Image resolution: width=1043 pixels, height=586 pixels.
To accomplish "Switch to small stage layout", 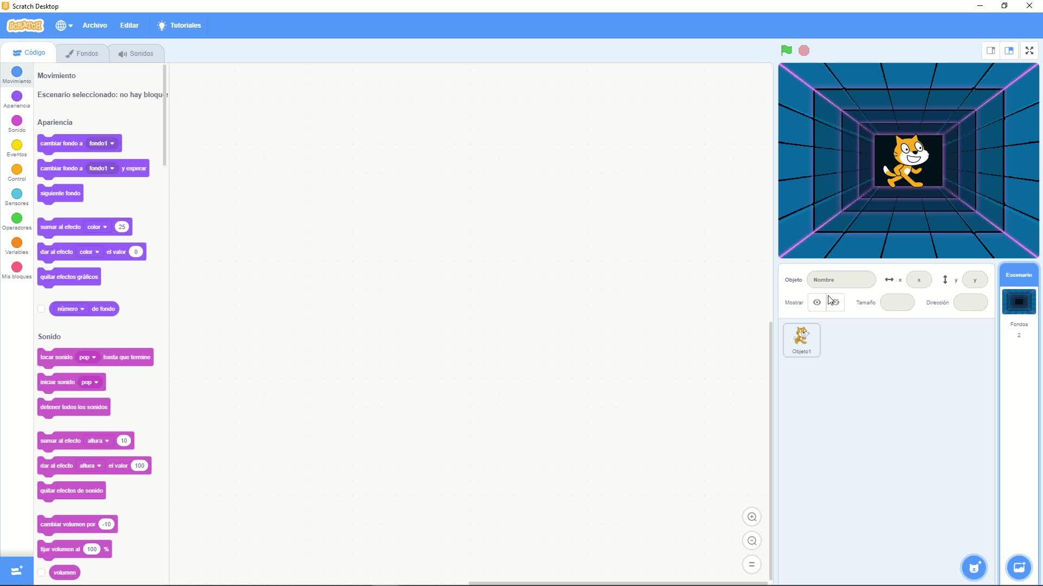I will 990,50.
